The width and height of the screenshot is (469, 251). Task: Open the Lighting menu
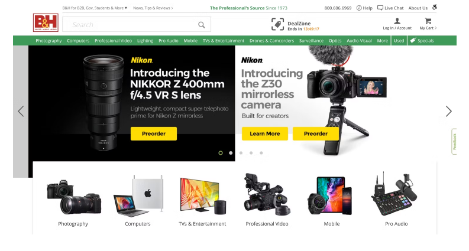tap(145, 41)
